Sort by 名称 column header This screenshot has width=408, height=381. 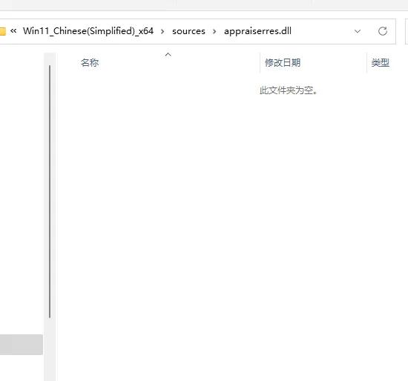click(x=90, y=63)
